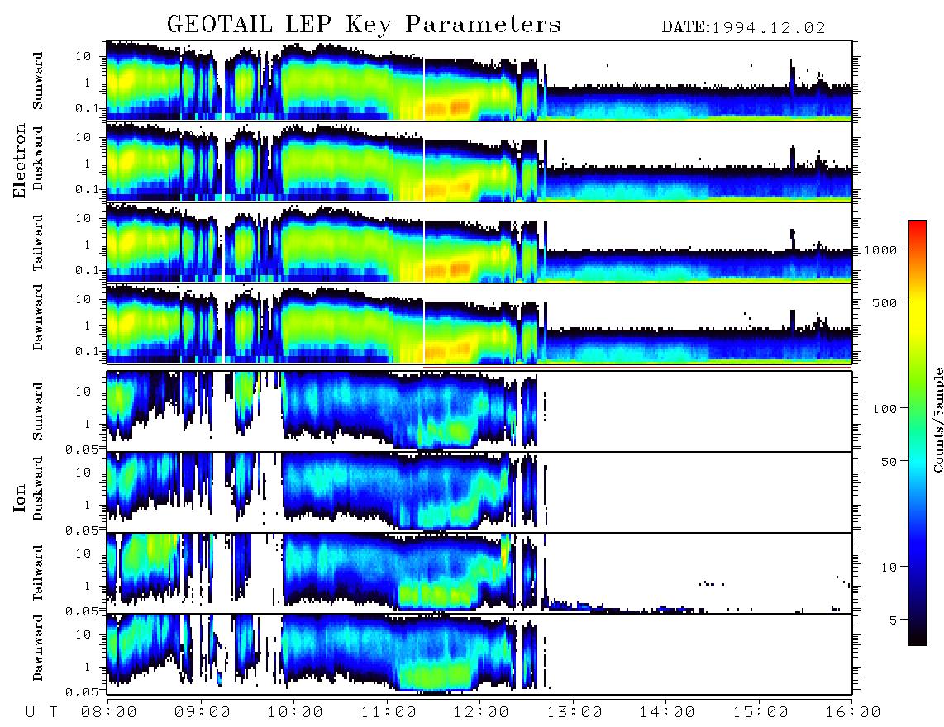Click the 500 value on the color scale

885,302
